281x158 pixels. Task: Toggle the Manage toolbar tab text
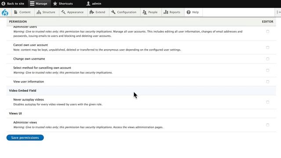point(41,4)
